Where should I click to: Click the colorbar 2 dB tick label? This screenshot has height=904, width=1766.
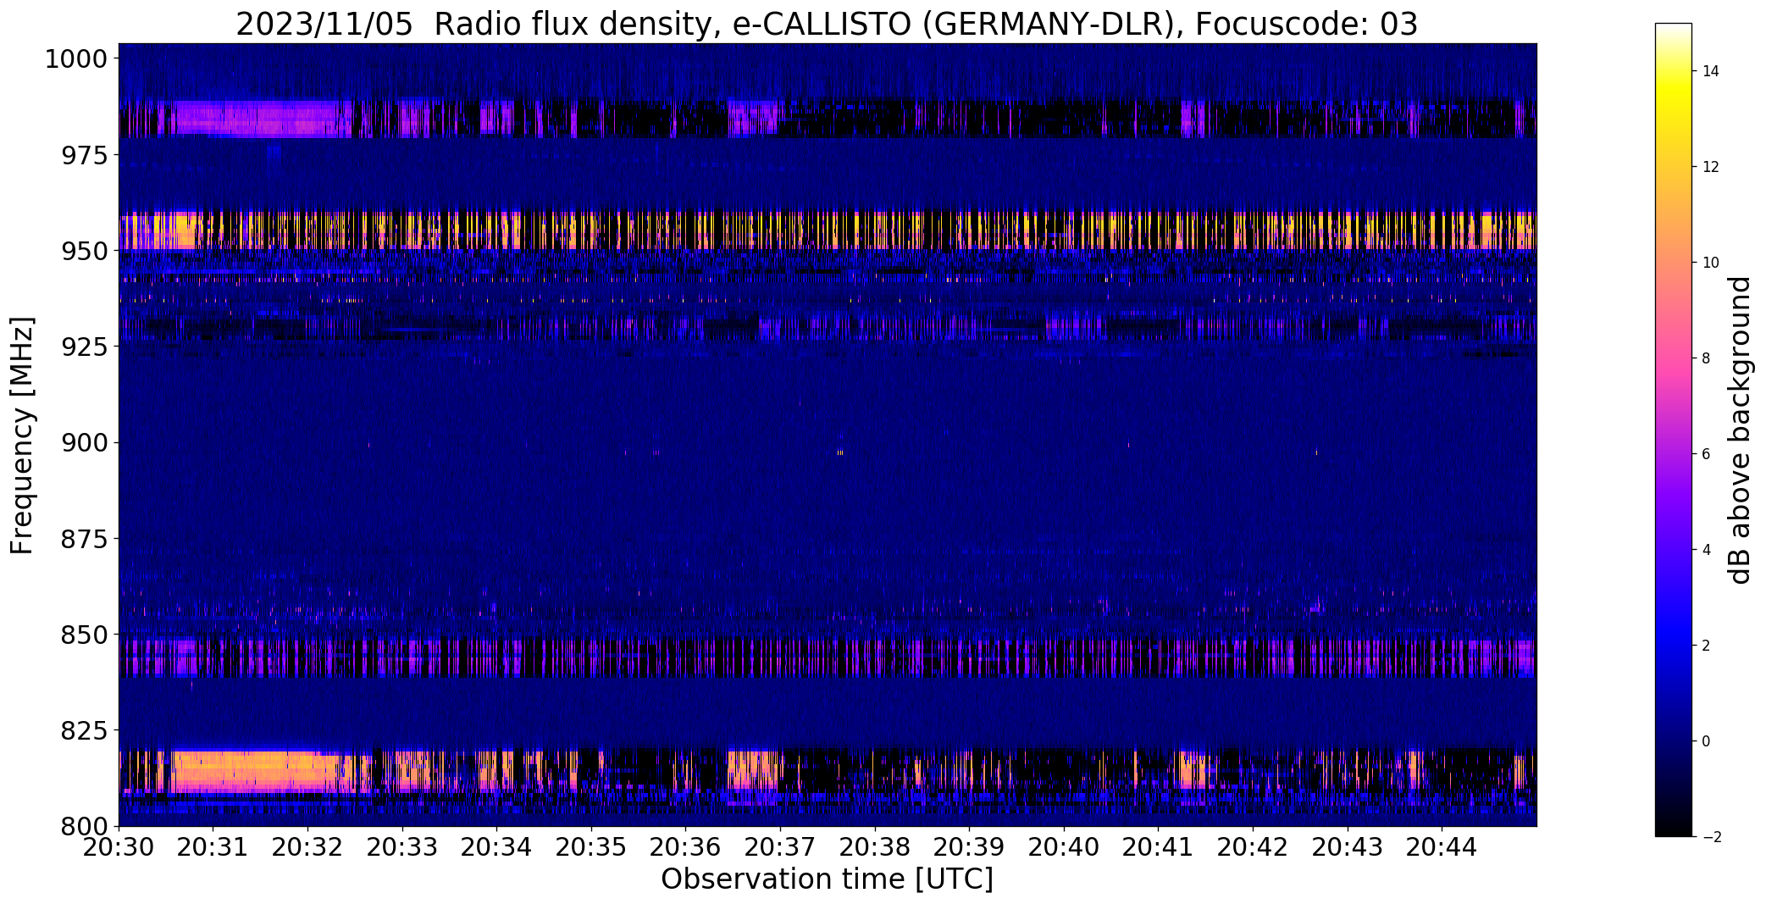point(1707,646)
